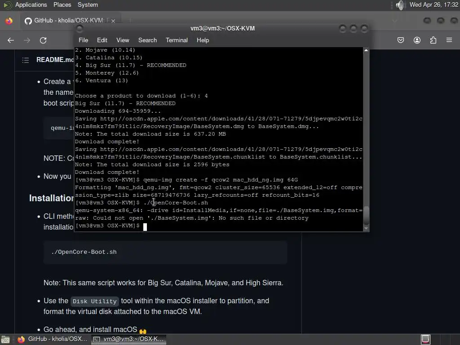Click the ./OpenCore-Boot.sh code block on README
The image size is (460, 345).
click(165, 252)
